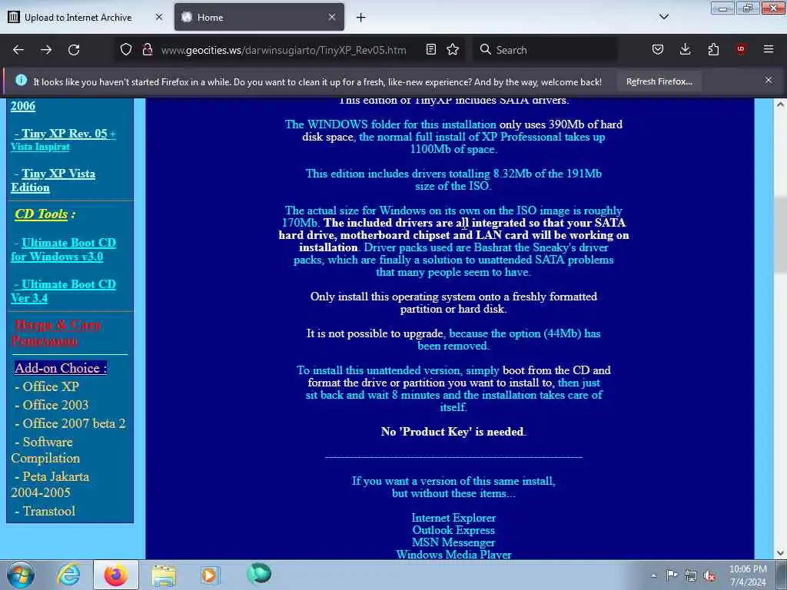Go forward one page
Viewport: 787px width, 590px height.
tap(46, 50)
